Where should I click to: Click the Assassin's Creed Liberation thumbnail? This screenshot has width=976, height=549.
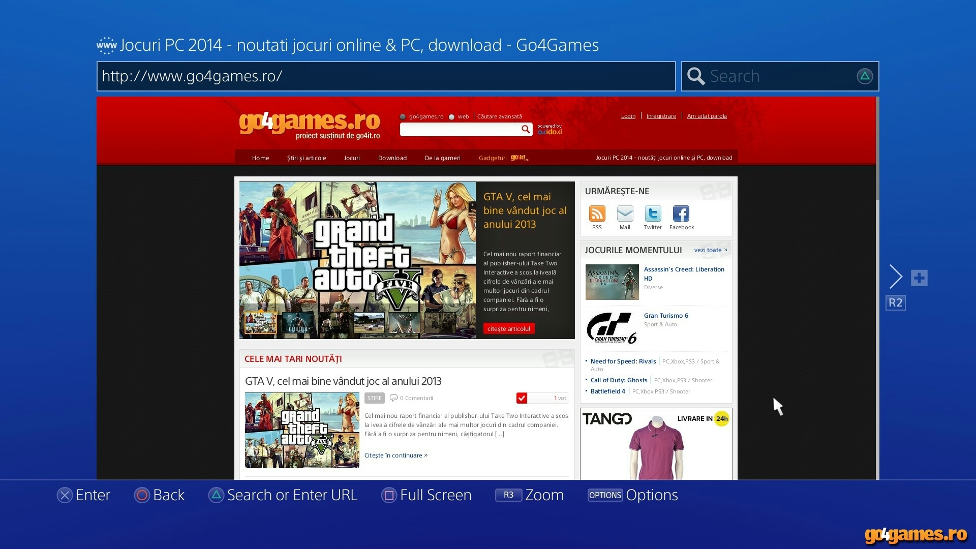point(612,282)
